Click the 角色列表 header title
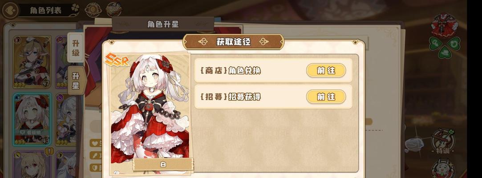 coord(46,10)
